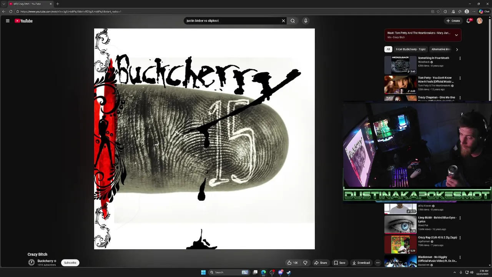Open browser settings and more menu

tap(474, 12)
